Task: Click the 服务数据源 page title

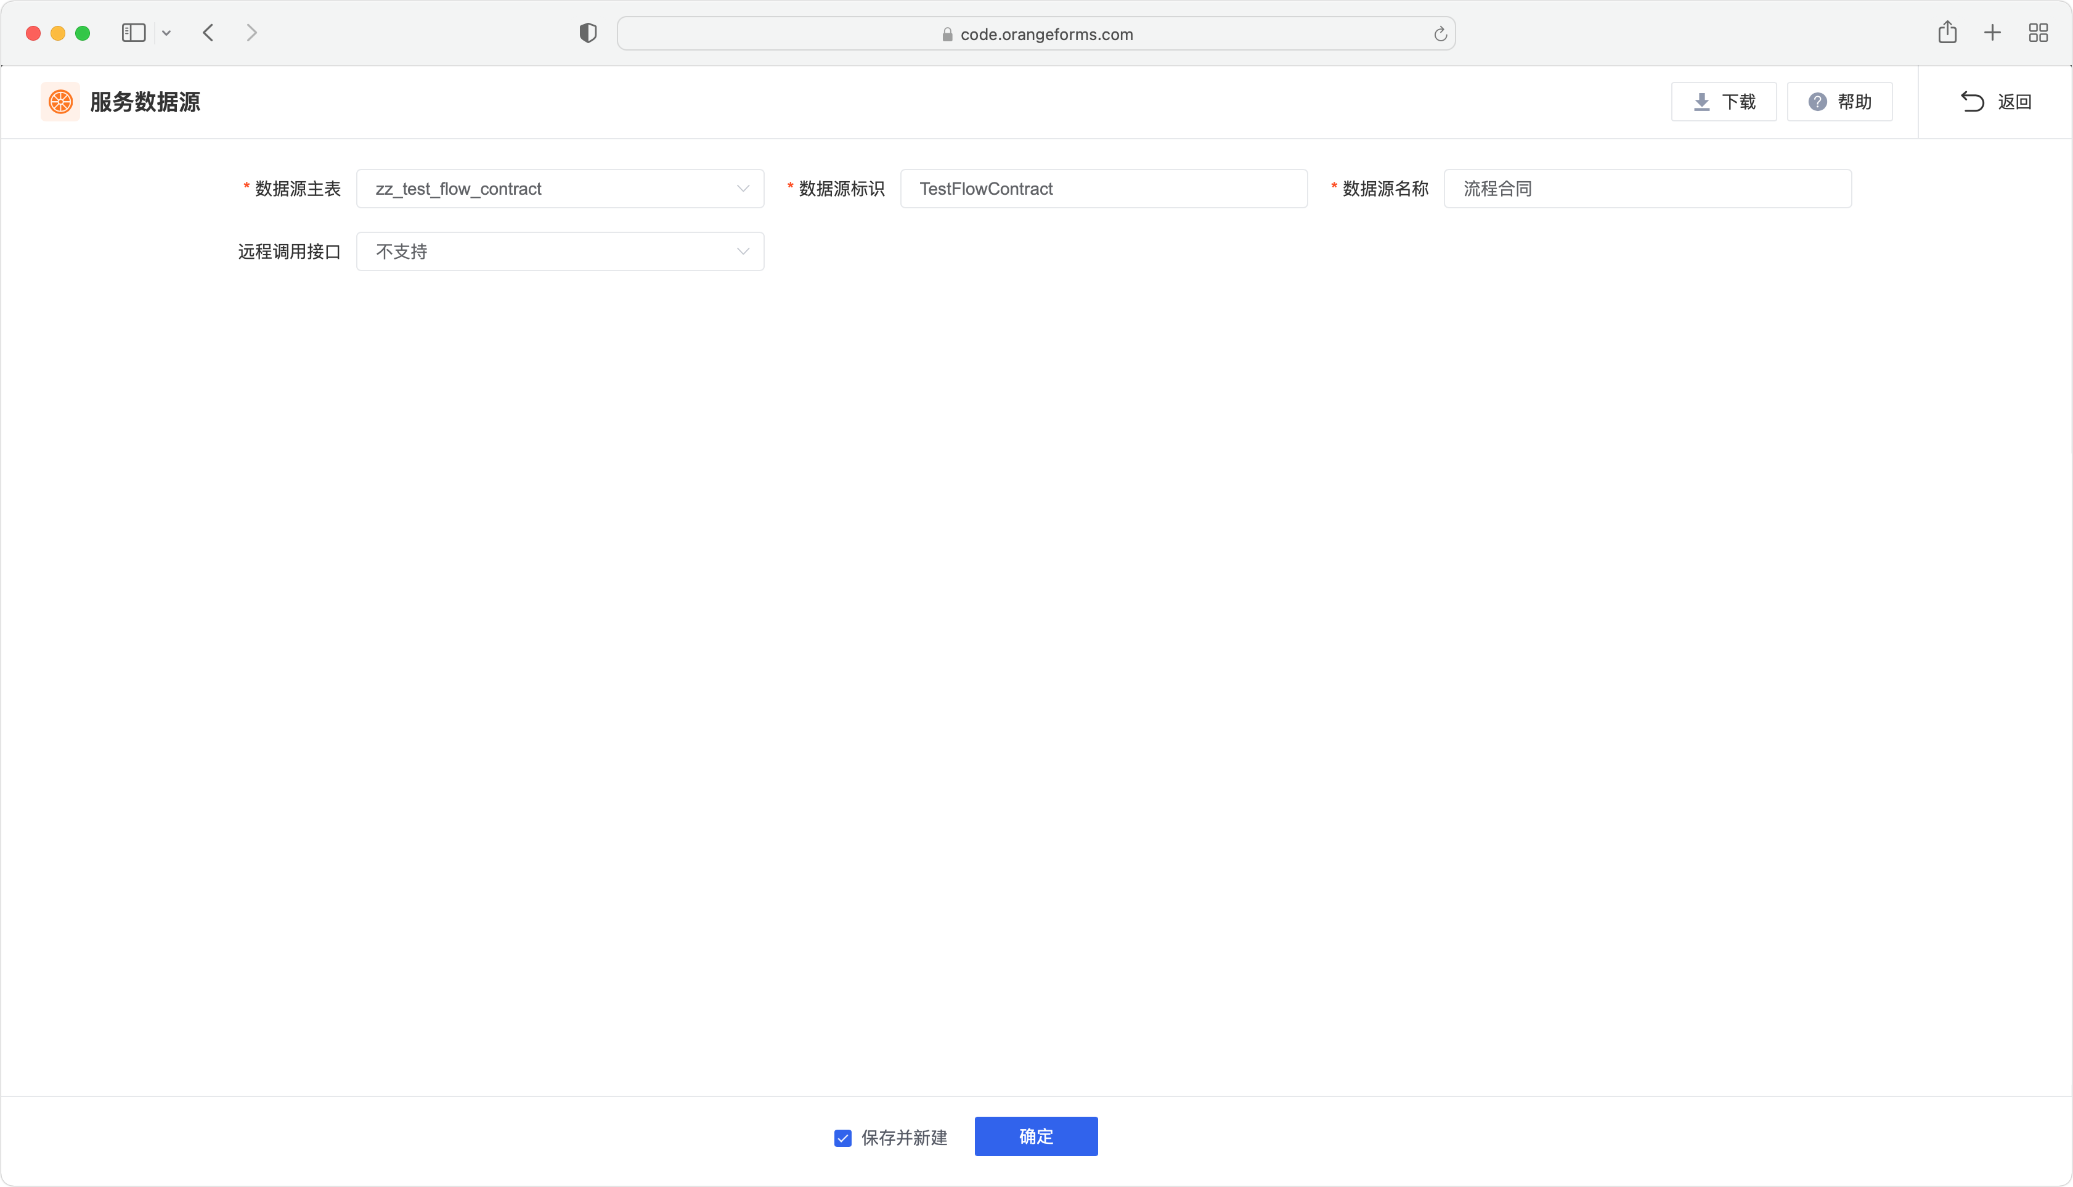Action: click(145, 102)
